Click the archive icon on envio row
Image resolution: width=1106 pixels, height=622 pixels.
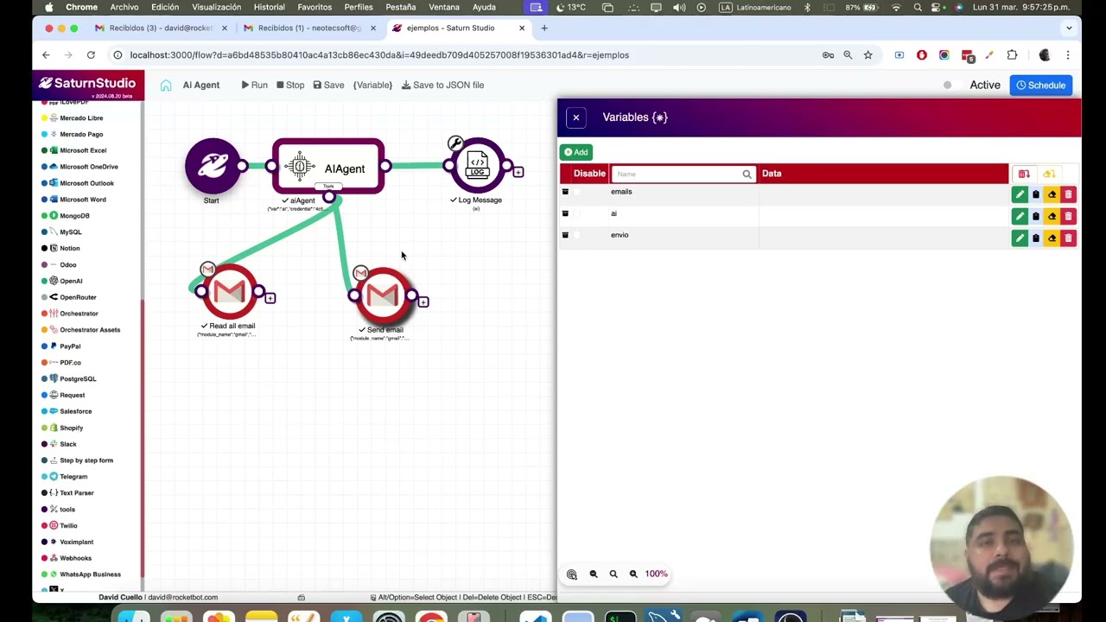tap(566, 235)
